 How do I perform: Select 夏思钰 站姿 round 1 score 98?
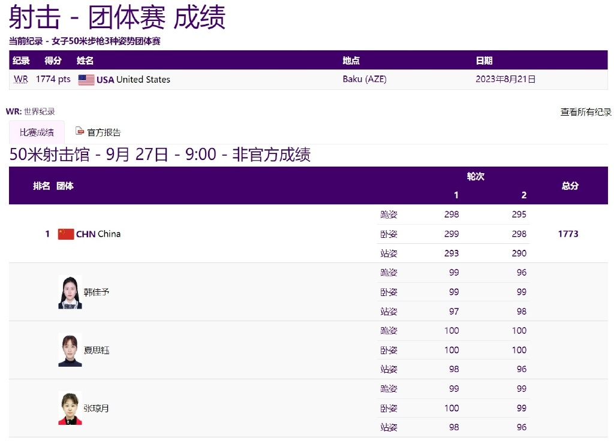click(x=454, y=369)
